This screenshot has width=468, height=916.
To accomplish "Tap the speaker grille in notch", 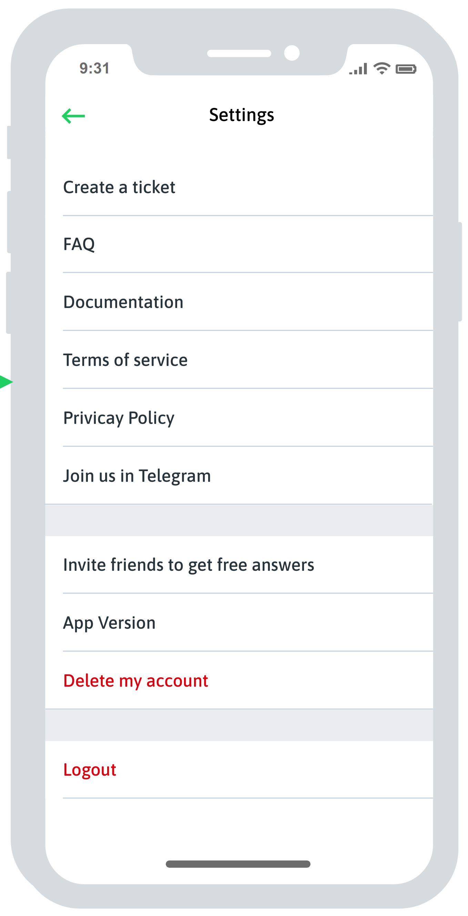I will [x=239, y=53].
